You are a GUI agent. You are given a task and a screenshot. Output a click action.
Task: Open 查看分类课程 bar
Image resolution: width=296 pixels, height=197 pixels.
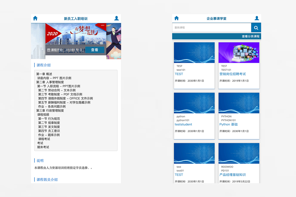[216, 36]
